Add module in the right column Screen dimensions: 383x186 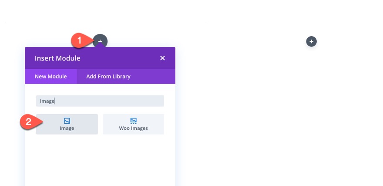[x=312, y=41]
